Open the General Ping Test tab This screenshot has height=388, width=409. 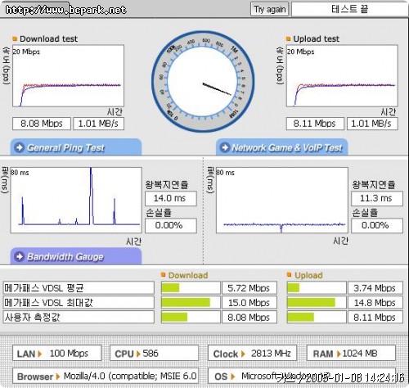[76, 147]
